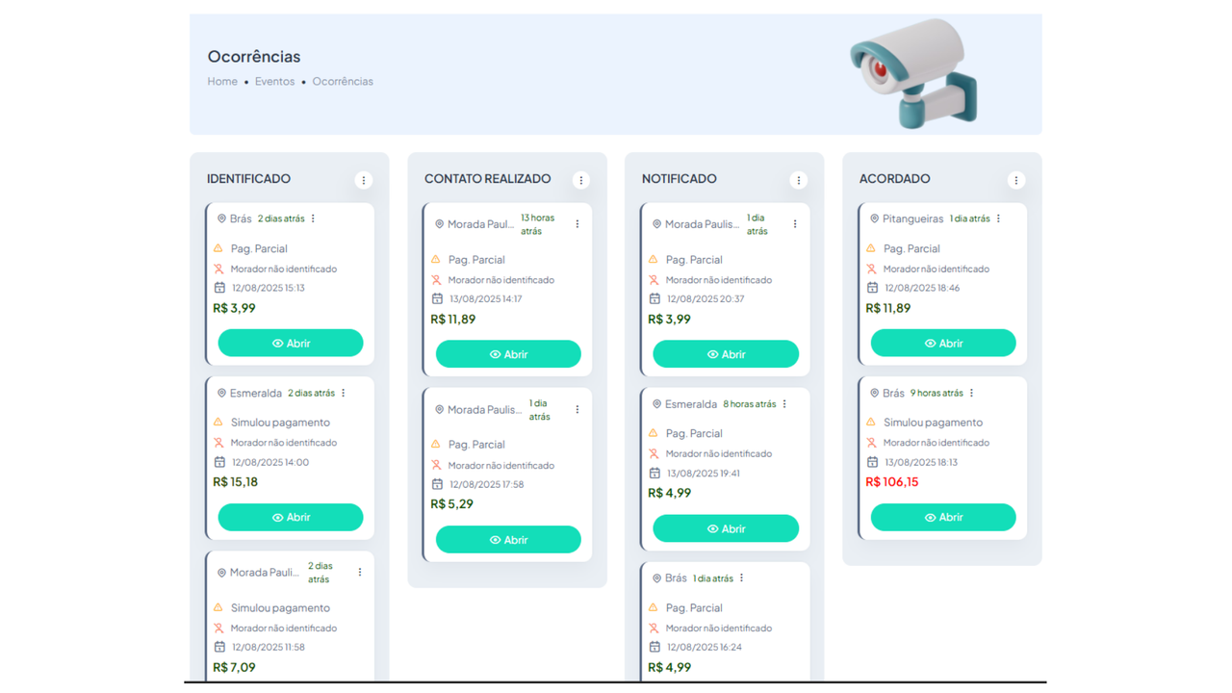1232x693 pixels.
Task: Open the Brás occurrence of R$ 3,99
Action: (290, 344)
